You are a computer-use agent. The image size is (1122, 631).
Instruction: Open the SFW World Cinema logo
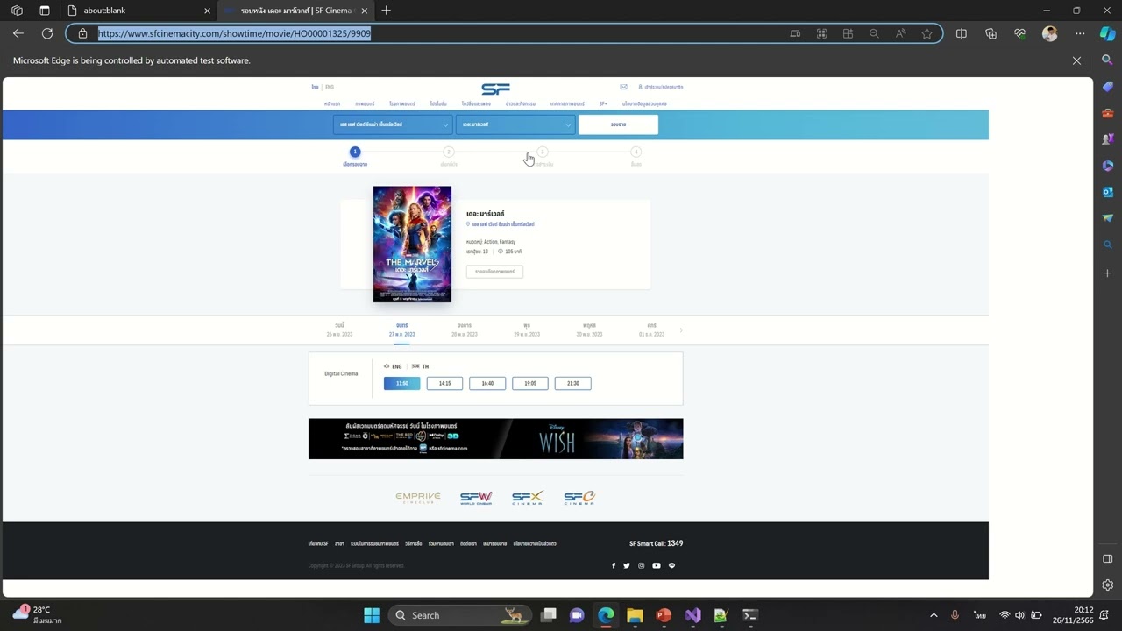476,498
